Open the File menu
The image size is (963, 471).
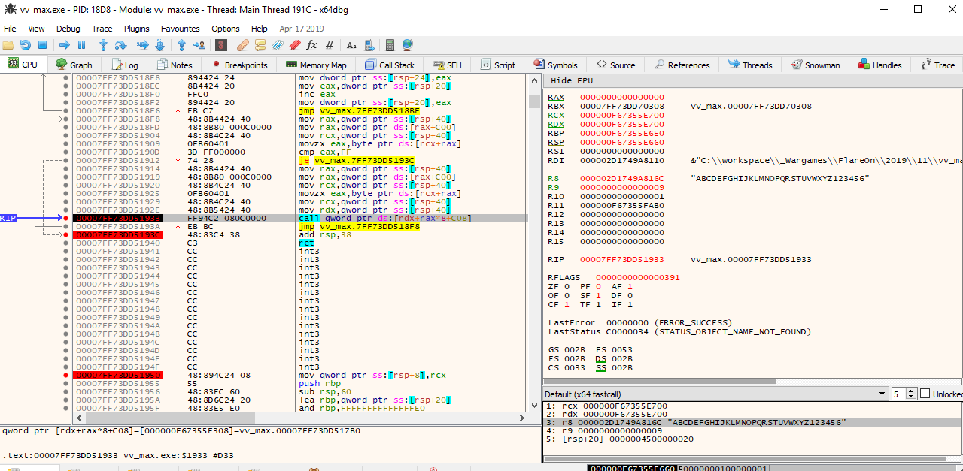10,29
